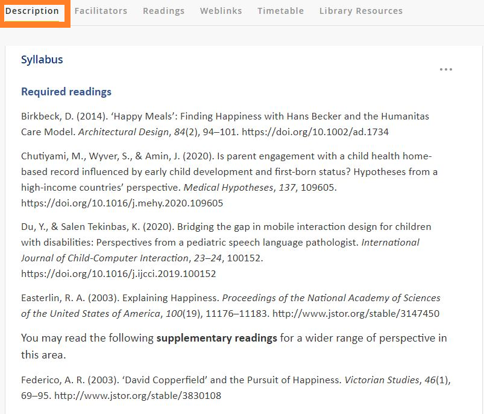484x414 pixels.
Task: Open the Readings tab
Action: pos(163,10)
